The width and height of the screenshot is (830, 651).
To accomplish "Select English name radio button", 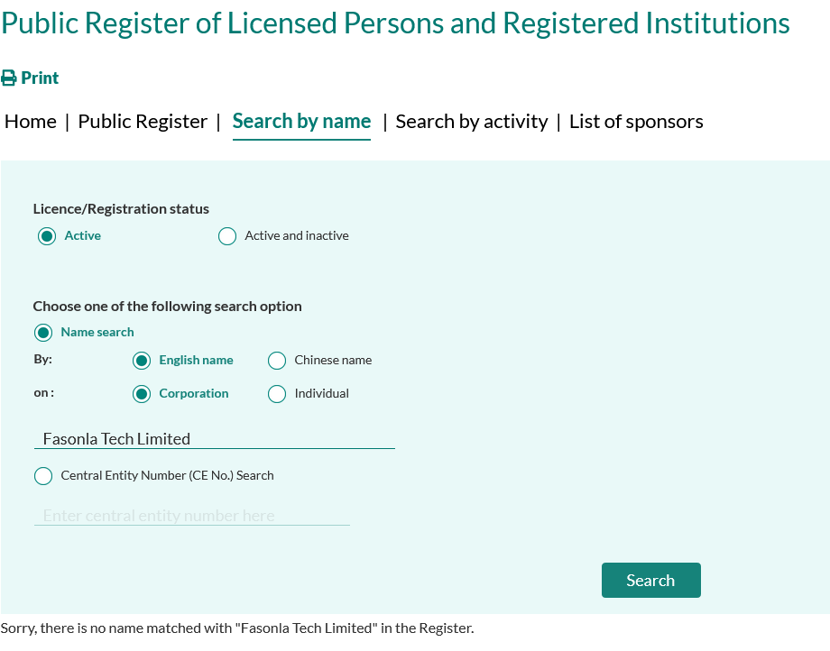I will (142, 361).
